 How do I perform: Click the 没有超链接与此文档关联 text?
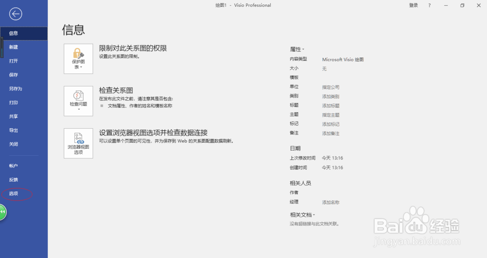[x=314, y=224]
